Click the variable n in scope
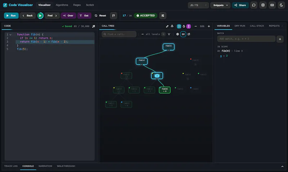The image size is (288, 172). 221,56
